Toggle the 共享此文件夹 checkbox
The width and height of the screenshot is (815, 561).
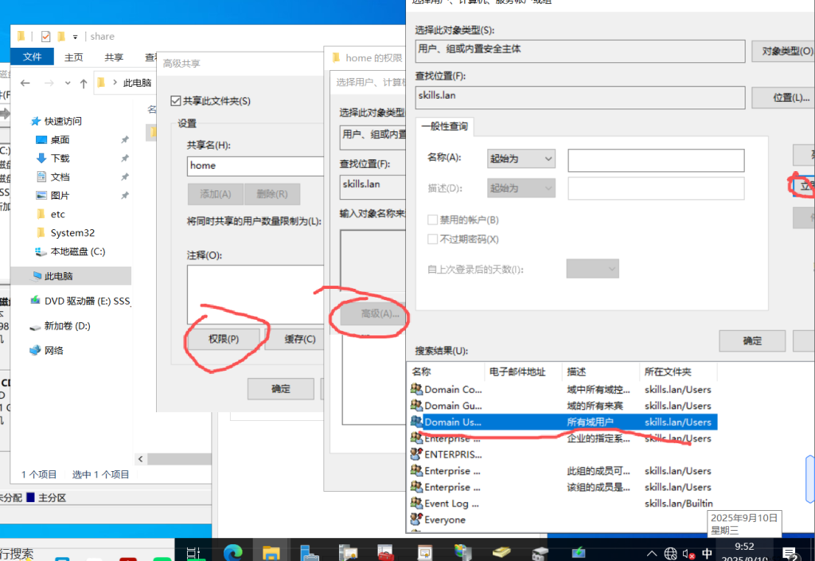tap(177, 101)
